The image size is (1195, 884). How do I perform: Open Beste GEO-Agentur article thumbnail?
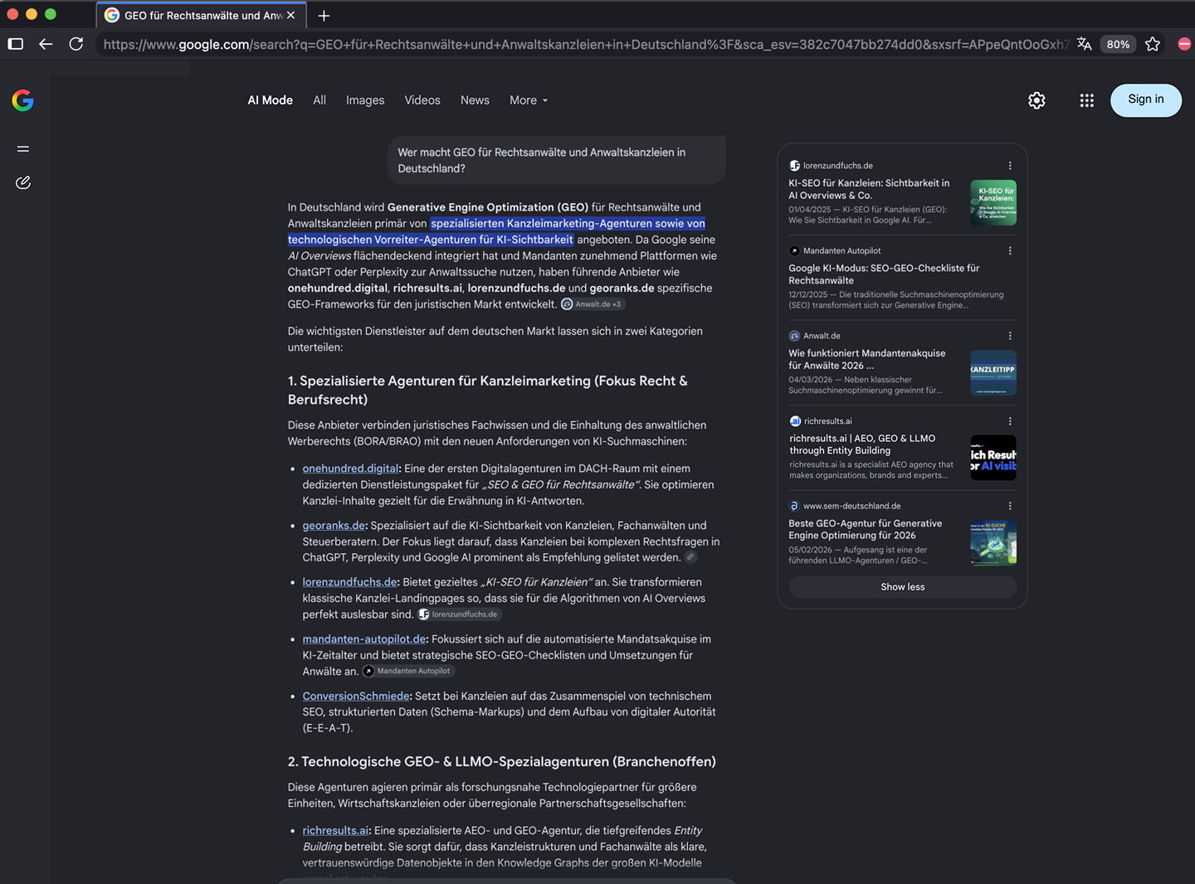point(993,542)
